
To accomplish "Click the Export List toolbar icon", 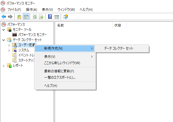I will click(41, 17).
